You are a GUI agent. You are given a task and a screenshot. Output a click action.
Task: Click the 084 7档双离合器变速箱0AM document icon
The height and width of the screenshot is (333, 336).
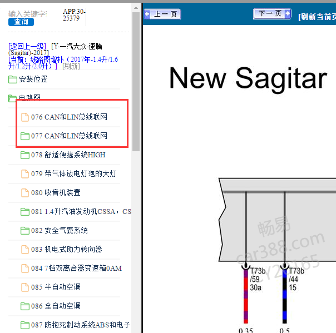[x=25, y=269]
